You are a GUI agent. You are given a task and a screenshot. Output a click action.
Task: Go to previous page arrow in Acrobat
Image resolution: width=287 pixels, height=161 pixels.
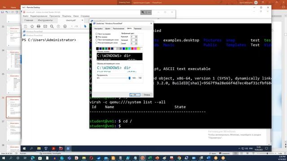[58, 26]
